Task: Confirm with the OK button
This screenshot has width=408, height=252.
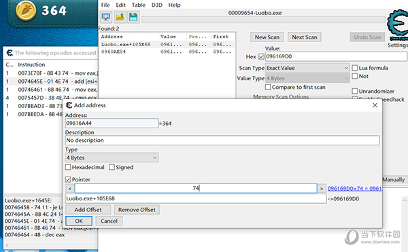Action: tap(79, 221)
